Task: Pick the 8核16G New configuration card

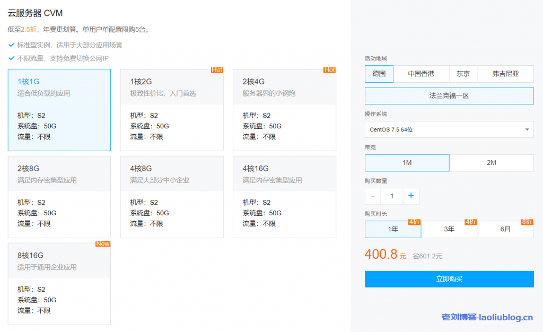Action: point(59,284)
